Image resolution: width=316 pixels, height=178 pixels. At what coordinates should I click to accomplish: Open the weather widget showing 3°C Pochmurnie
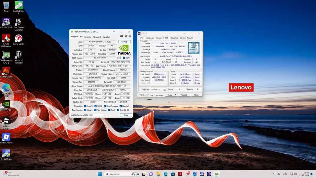pyautogui.click(x=11, y=174)
